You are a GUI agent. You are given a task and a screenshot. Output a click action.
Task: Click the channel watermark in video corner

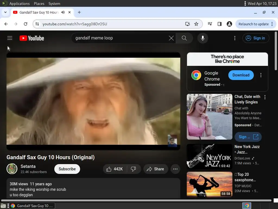(172, 141)
